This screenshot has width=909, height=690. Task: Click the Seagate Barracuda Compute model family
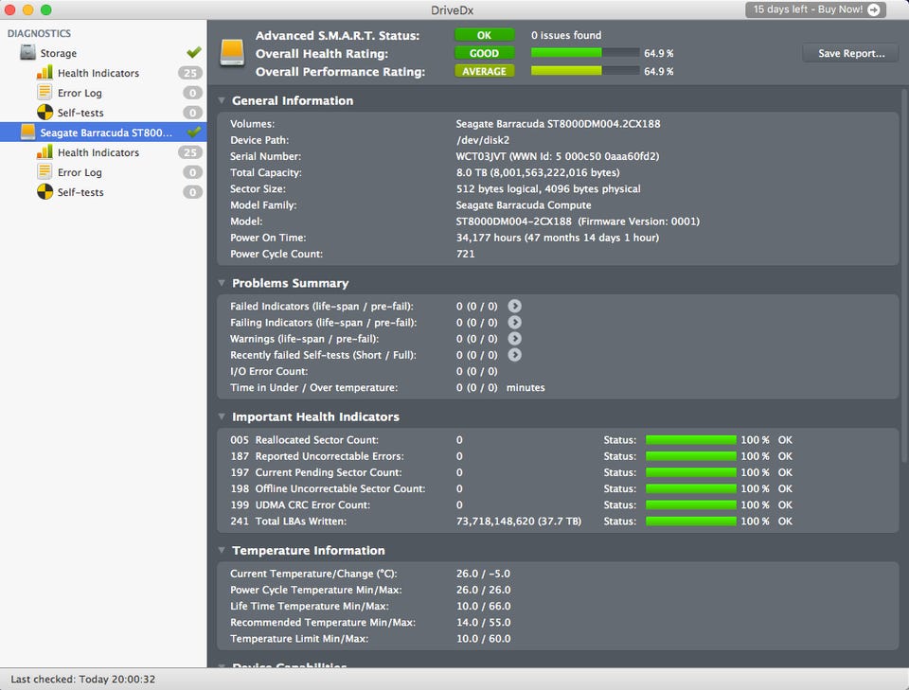click(x=524, y=205)
